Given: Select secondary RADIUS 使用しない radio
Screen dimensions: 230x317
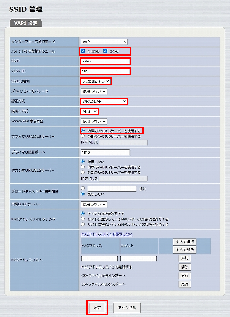Looking at the screenshot, I should point(83,162).
